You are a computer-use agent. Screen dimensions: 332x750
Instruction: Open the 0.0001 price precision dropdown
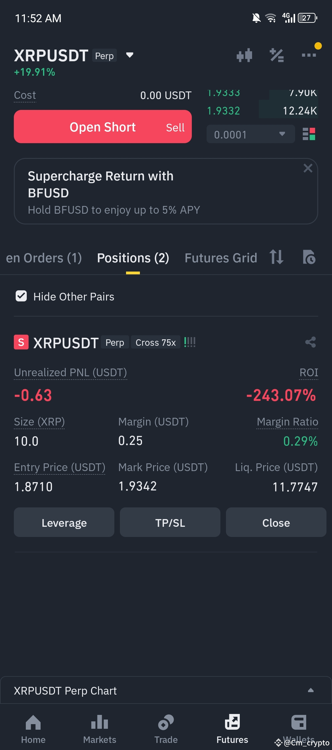(x=251, y=134)
